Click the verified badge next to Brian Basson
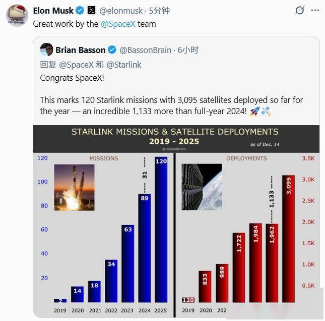Viewport: 325px width, 321px height. pyautogui.click(x=112, y=50)
